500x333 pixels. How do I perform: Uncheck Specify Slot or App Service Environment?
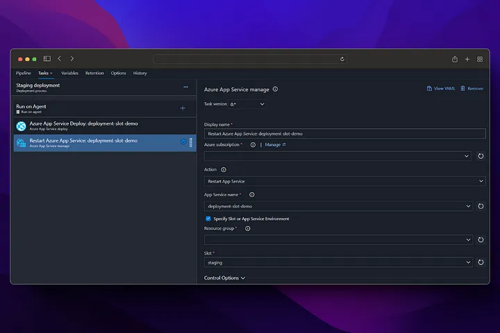(208, 219)
